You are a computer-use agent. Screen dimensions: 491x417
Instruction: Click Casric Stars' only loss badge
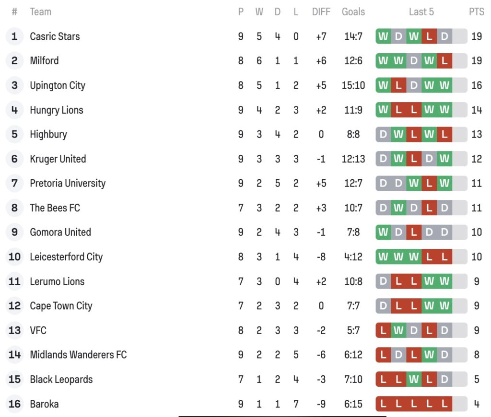(x=429, y=36)
